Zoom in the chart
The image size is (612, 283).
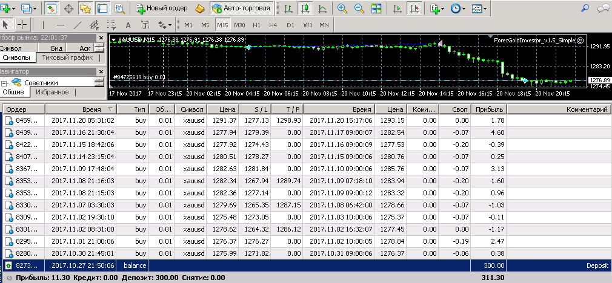(x=342, y=8)
